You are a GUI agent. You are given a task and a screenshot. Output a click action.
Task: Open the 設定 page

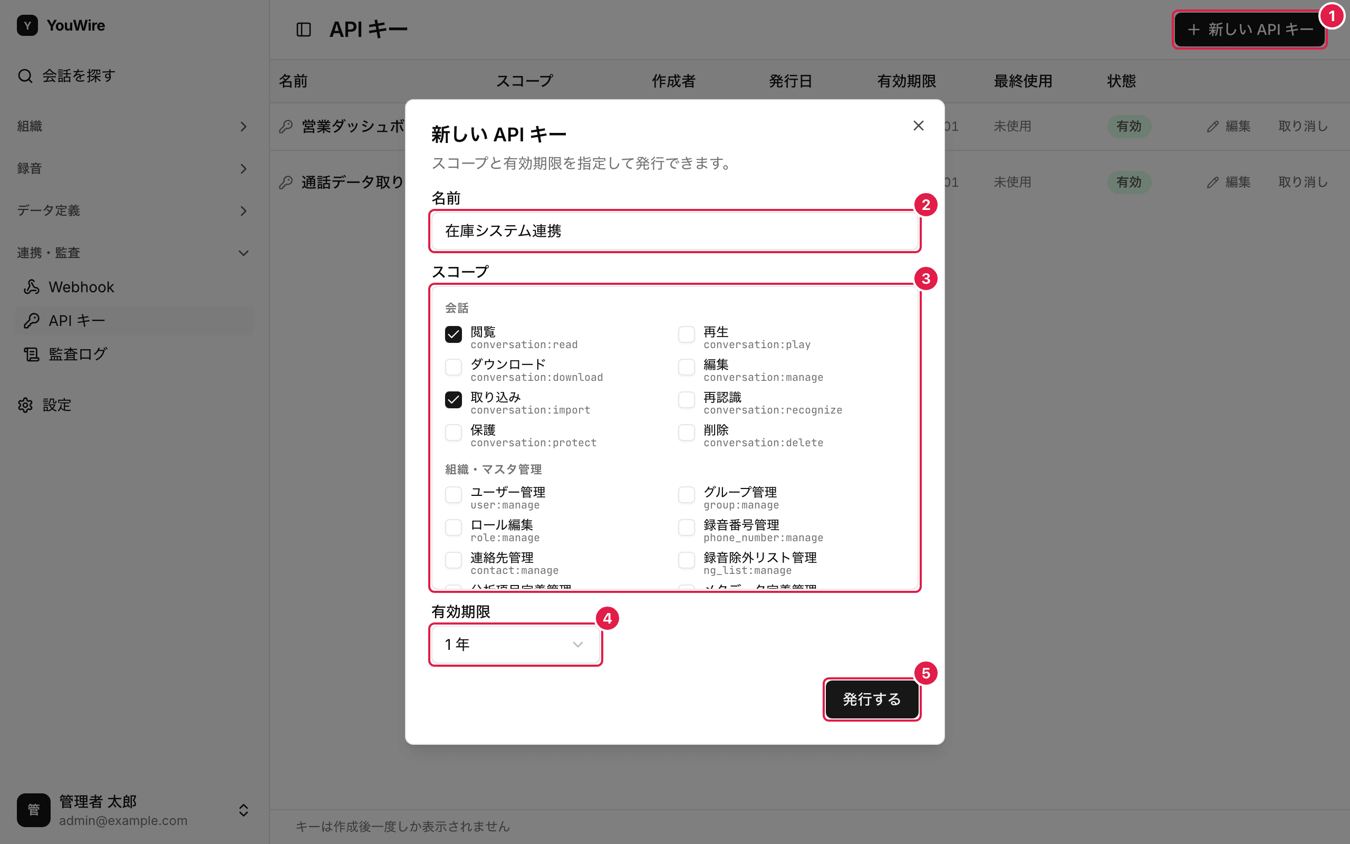tap(134, 405)
